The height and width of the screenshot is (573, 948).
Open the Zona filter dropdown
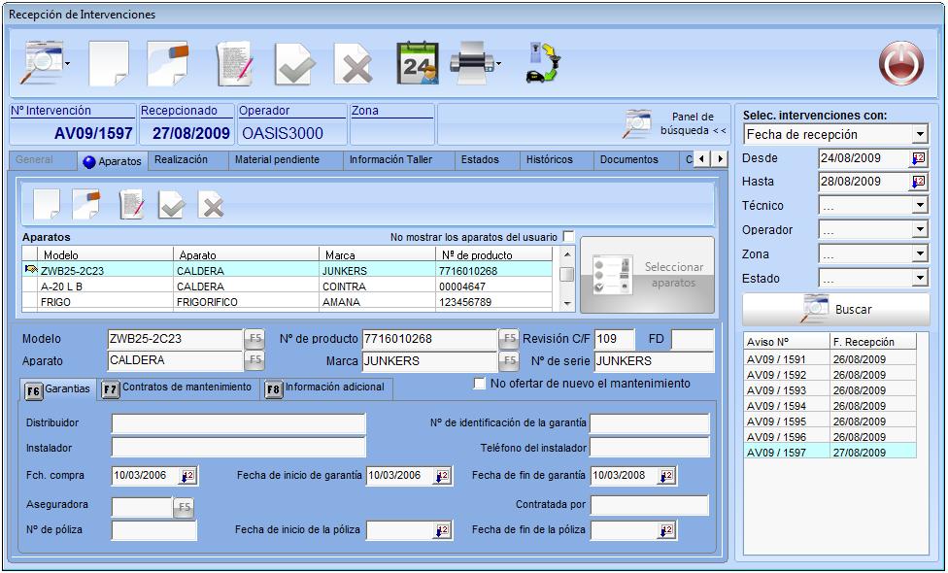(x=920, y=253)
